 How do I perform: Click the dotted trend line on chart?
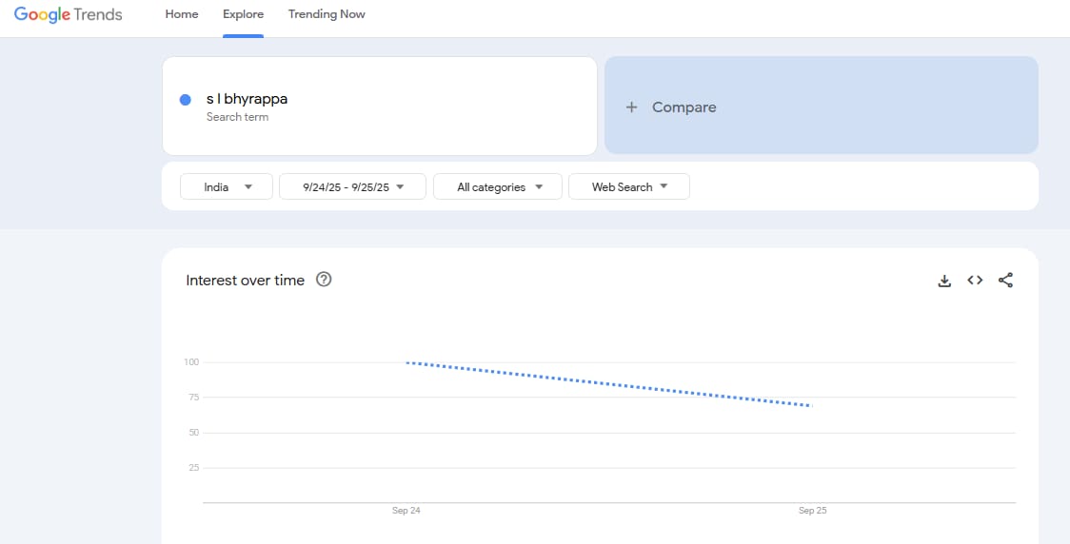(609, 384)
